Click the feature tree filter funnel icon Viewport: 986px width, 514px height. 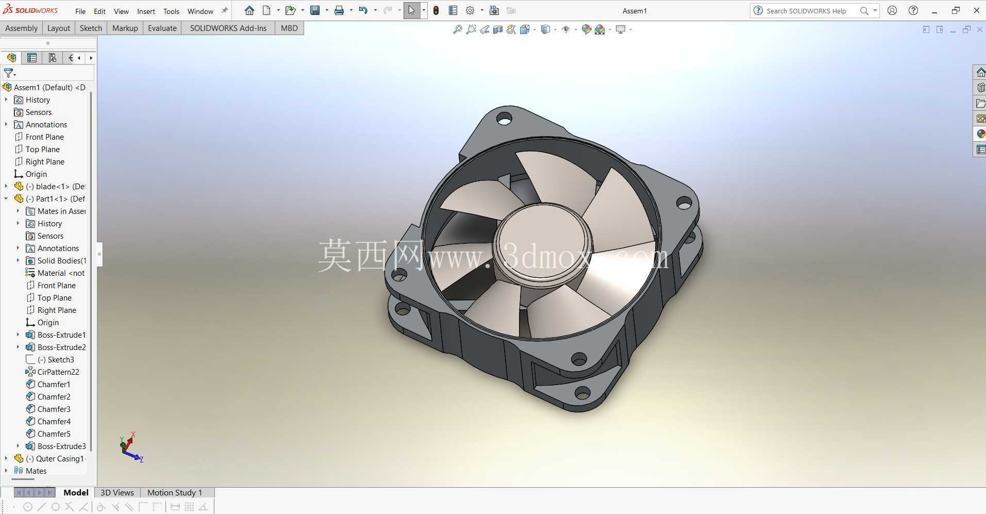point(9,73)
